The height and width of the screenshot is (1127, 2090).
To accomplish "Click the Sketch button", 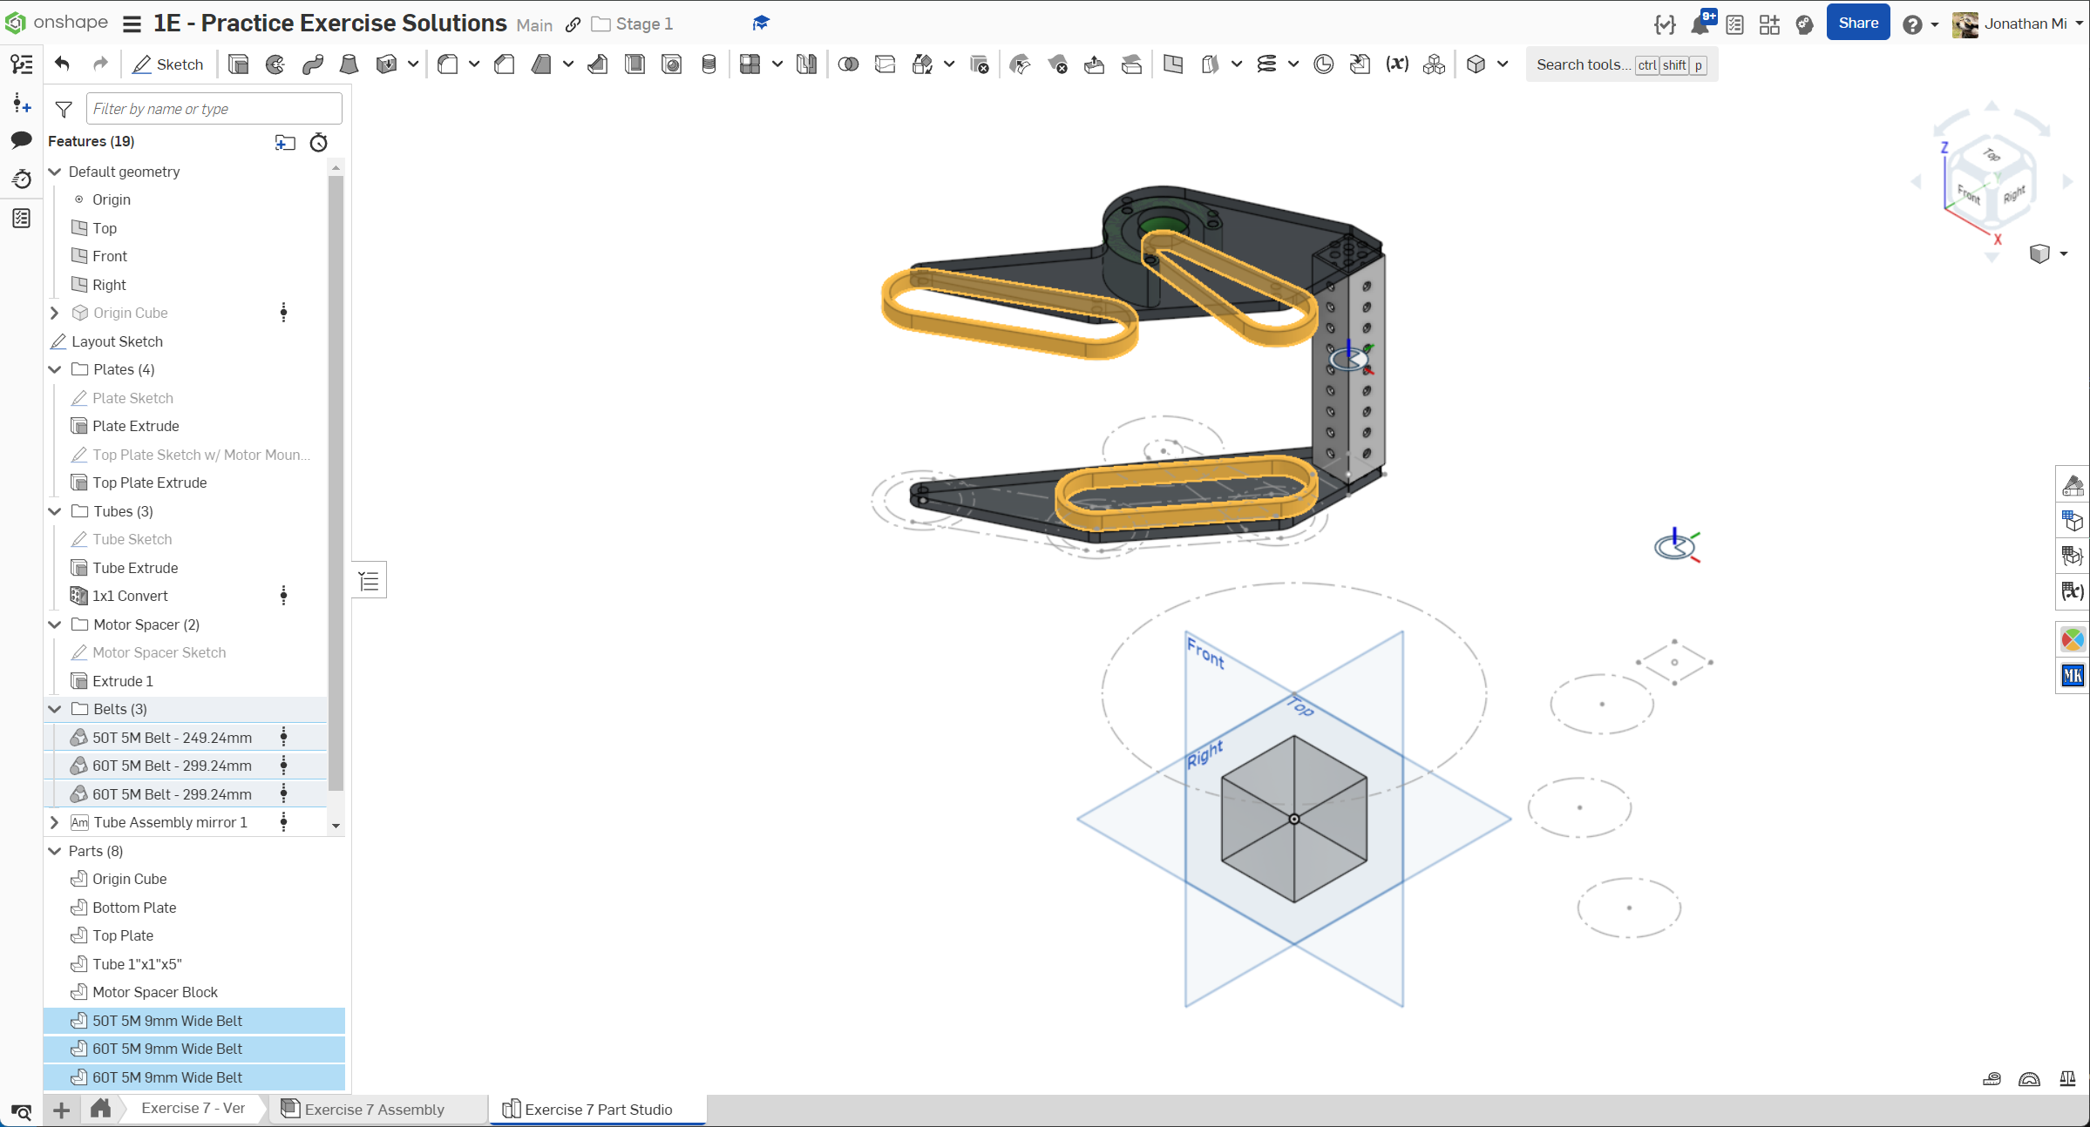I will (x=168, y=64).
